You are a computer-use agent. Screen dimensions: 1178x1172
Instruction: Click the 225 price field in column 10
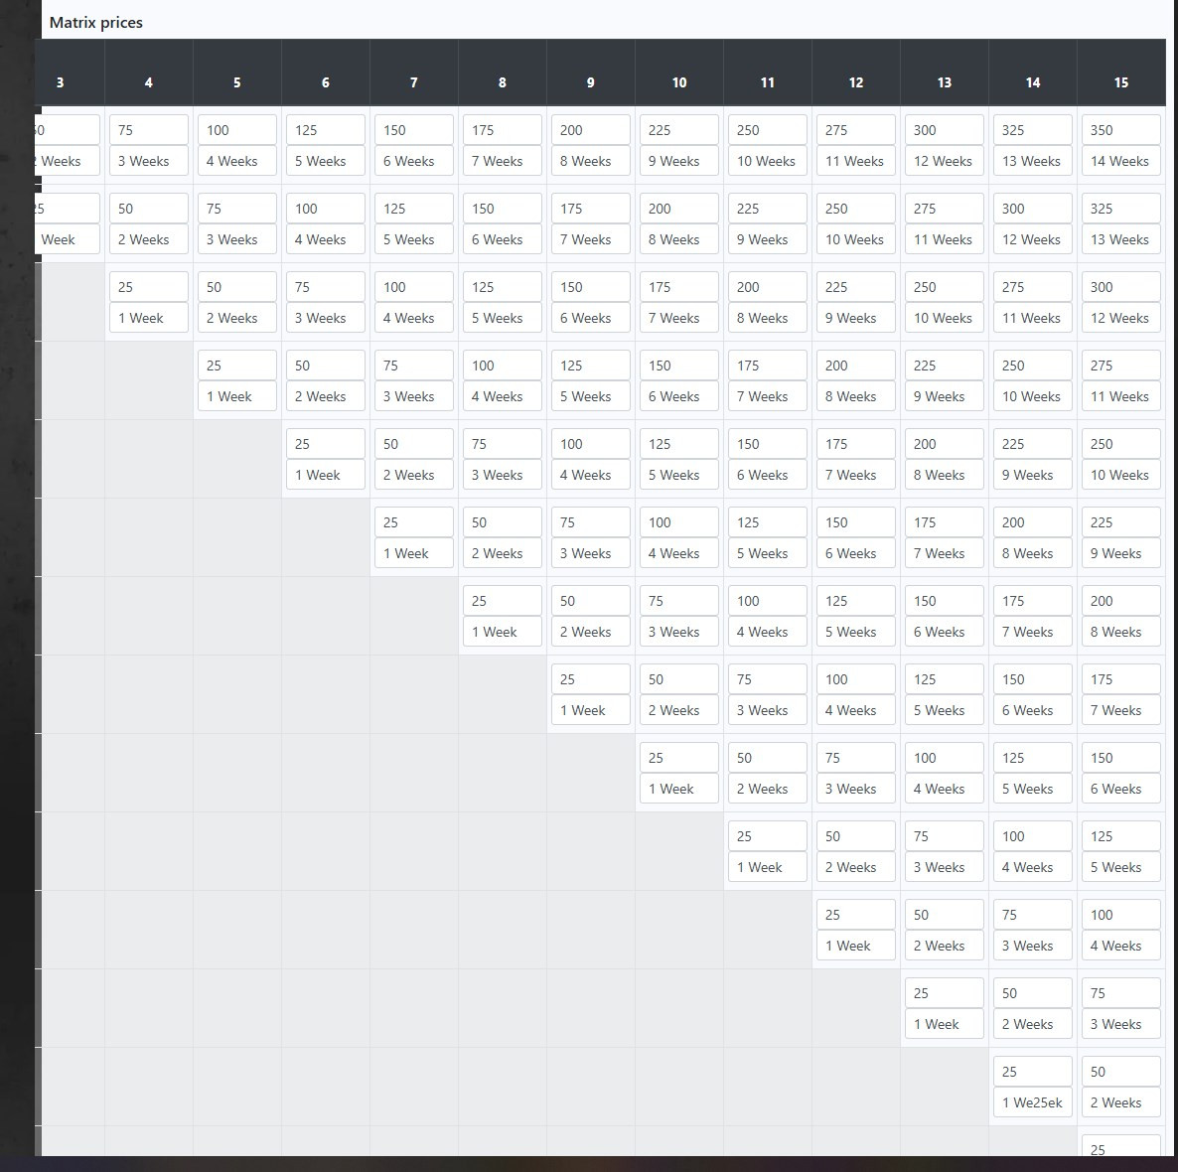click(679, 130)
